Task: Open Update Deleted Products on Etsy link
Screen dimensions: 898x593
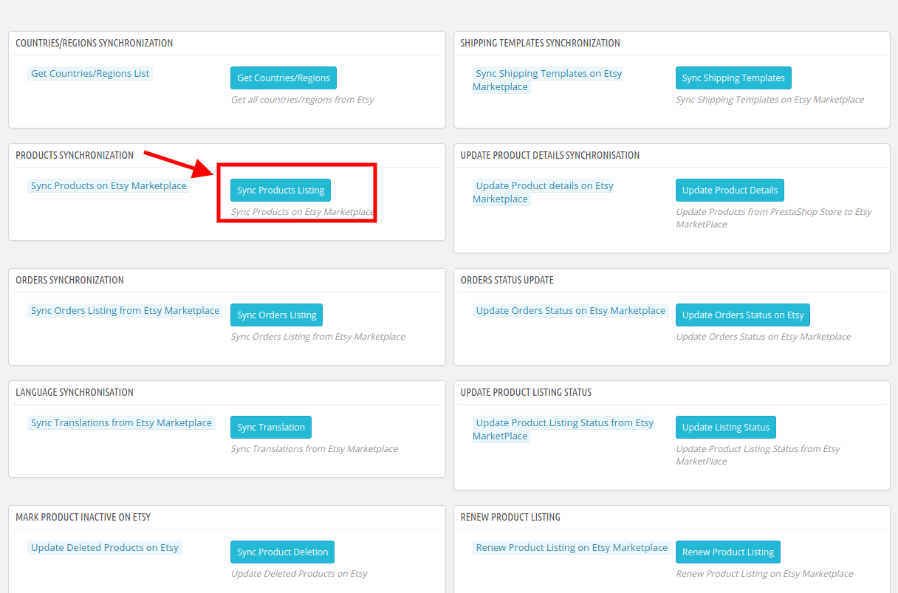Action: click(105, 548)
